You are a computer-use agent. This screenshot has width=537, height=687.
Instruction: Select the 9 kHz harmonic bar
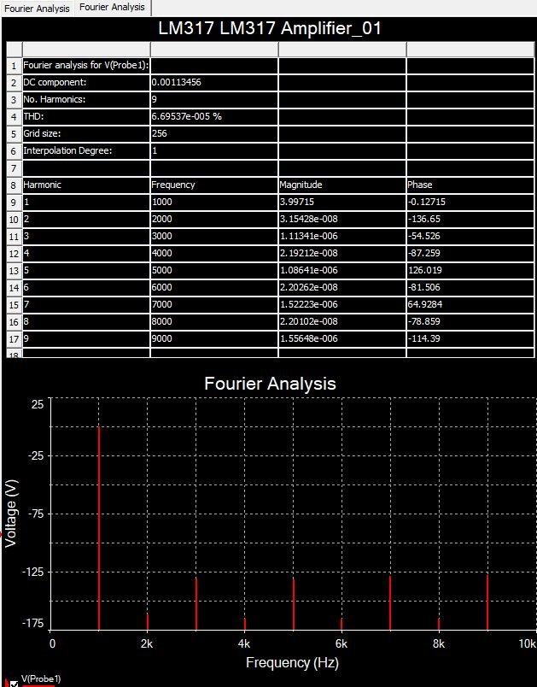point(487,602)
